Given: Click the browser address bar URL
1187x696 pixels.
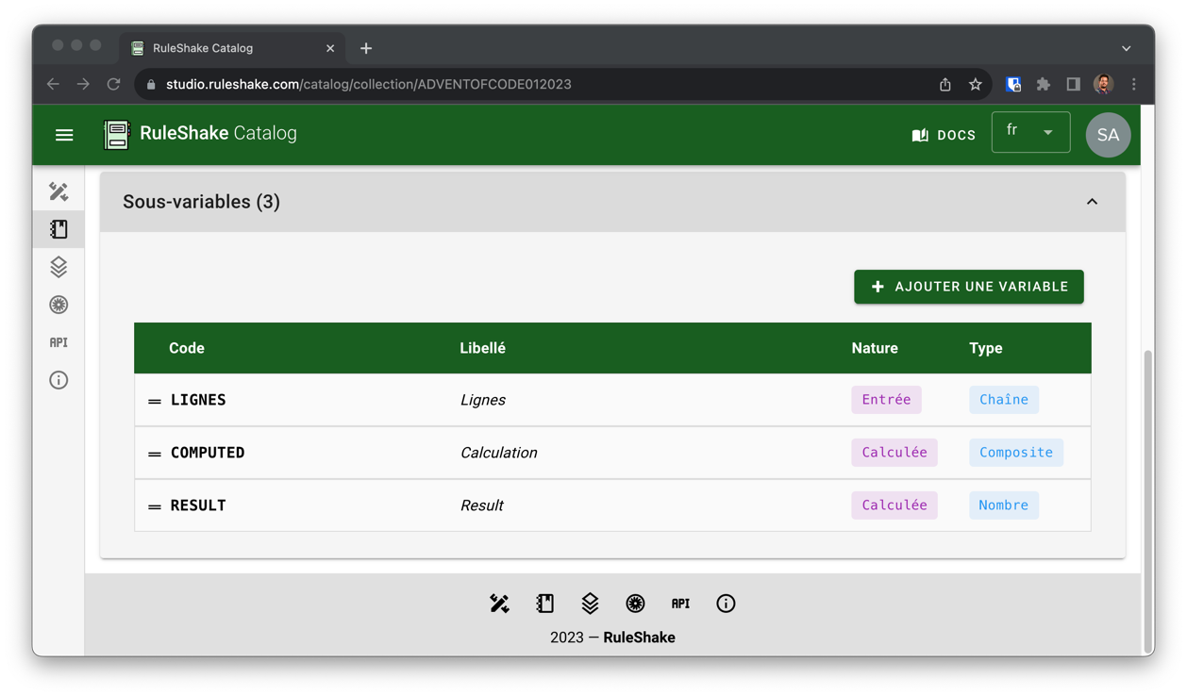Looking at the screenshot, I should (x=368, y=84).
